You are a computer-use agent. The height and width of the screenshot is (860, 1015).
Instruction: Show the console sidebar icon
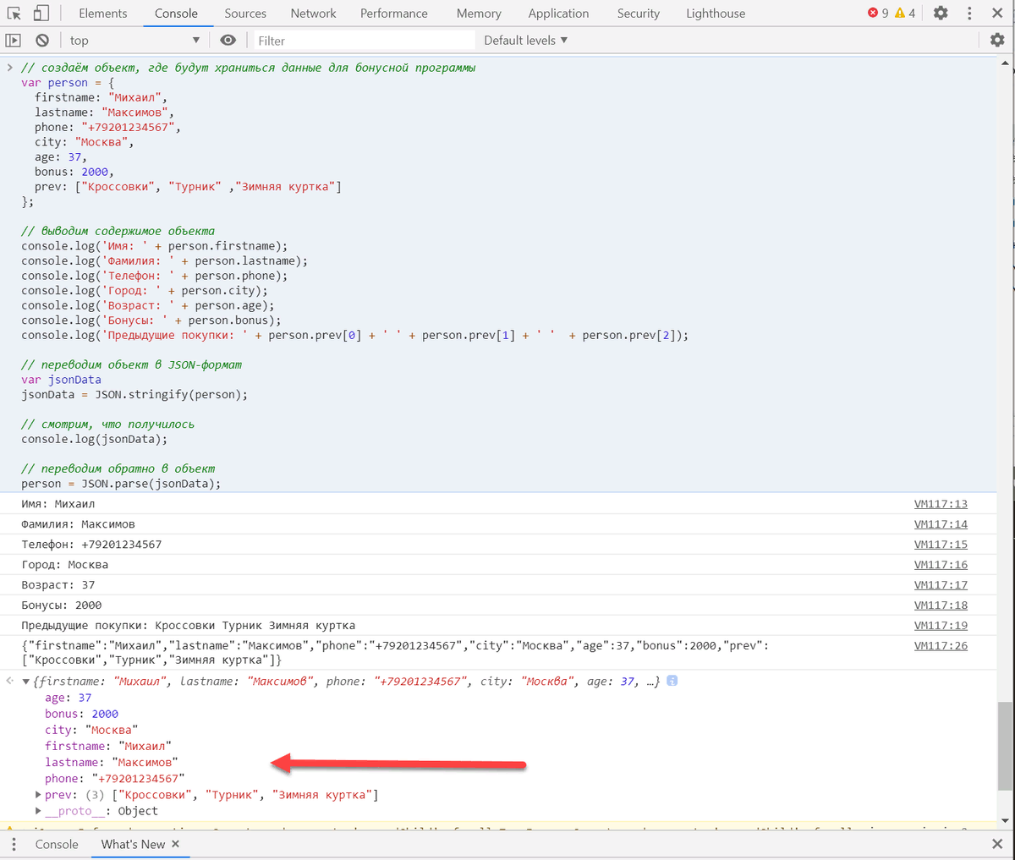14,40
